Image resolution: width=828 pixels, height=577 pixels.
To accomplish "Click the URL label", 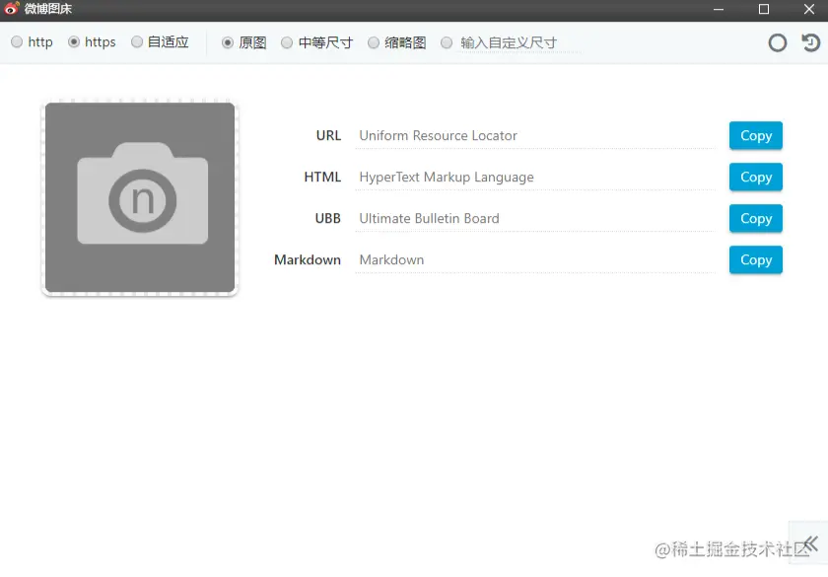I will click(328, 136).
